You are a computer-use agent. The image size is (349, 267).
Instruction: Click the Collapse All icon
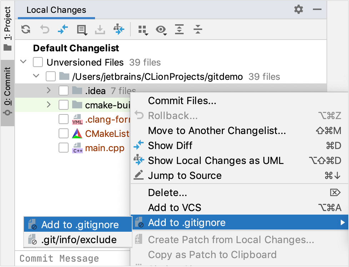click(x=198, y=30)
